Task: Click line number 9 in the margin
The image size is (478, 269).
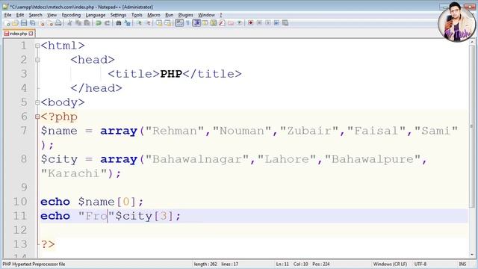Action: click(x=24, y=188)
